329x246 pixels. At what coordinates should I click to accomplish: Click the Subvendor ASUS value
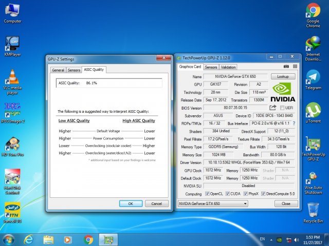coord(218,116)
